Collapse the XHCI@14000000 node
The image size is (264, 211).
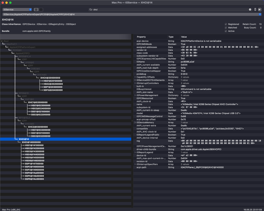20,142
